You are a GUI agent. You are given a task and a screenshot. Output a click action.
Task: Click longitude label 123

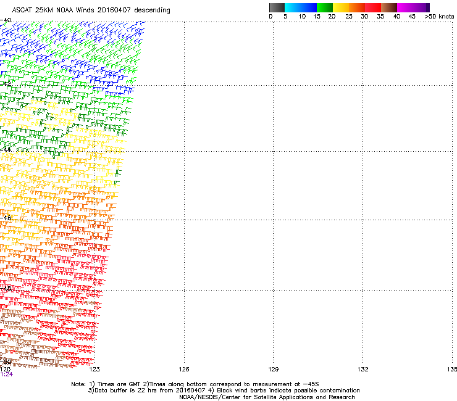click(94, 370)
